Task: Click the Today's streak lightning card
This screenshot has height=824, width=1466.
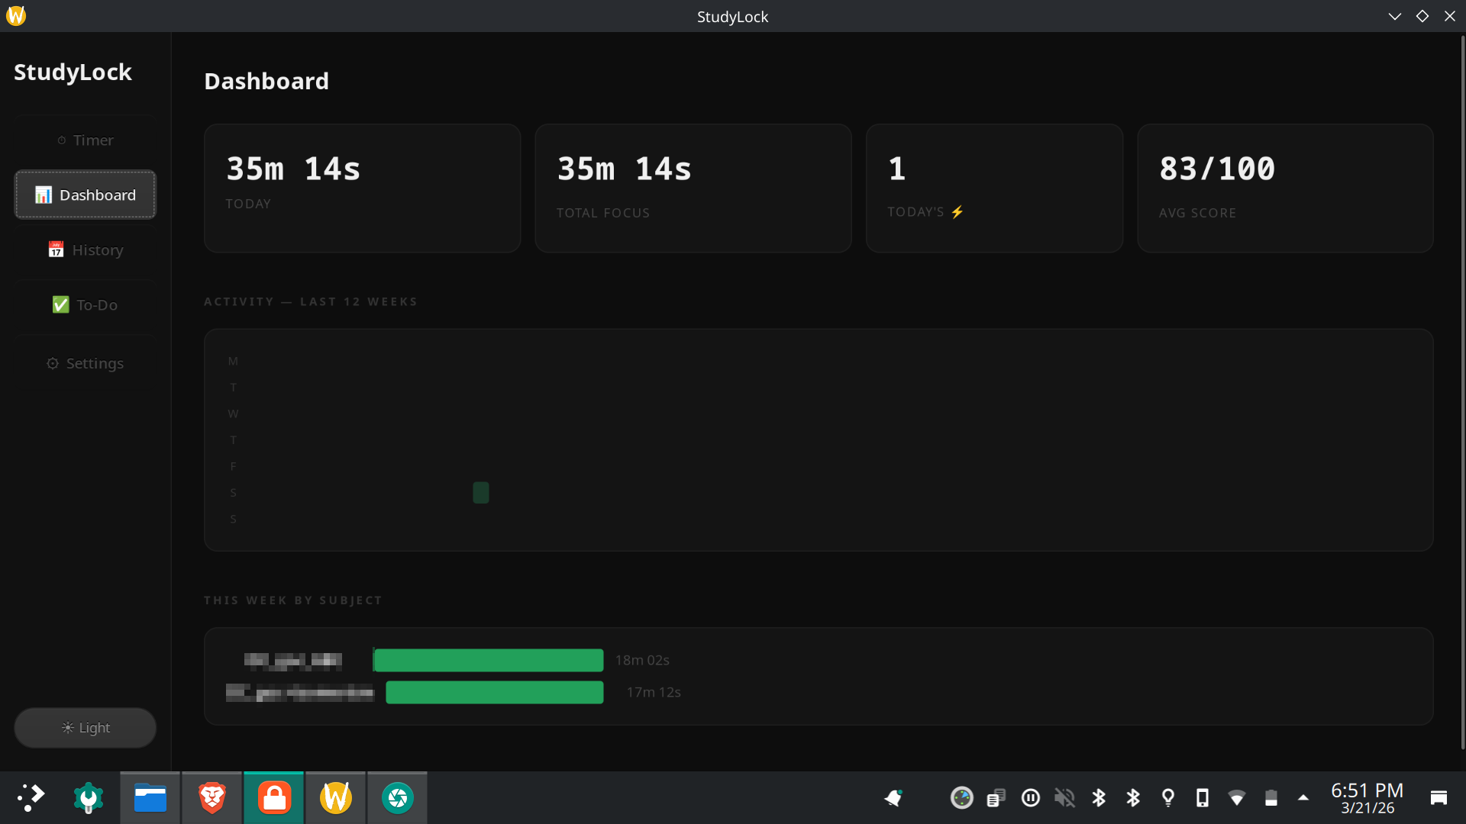Action: tap(994, 188)
